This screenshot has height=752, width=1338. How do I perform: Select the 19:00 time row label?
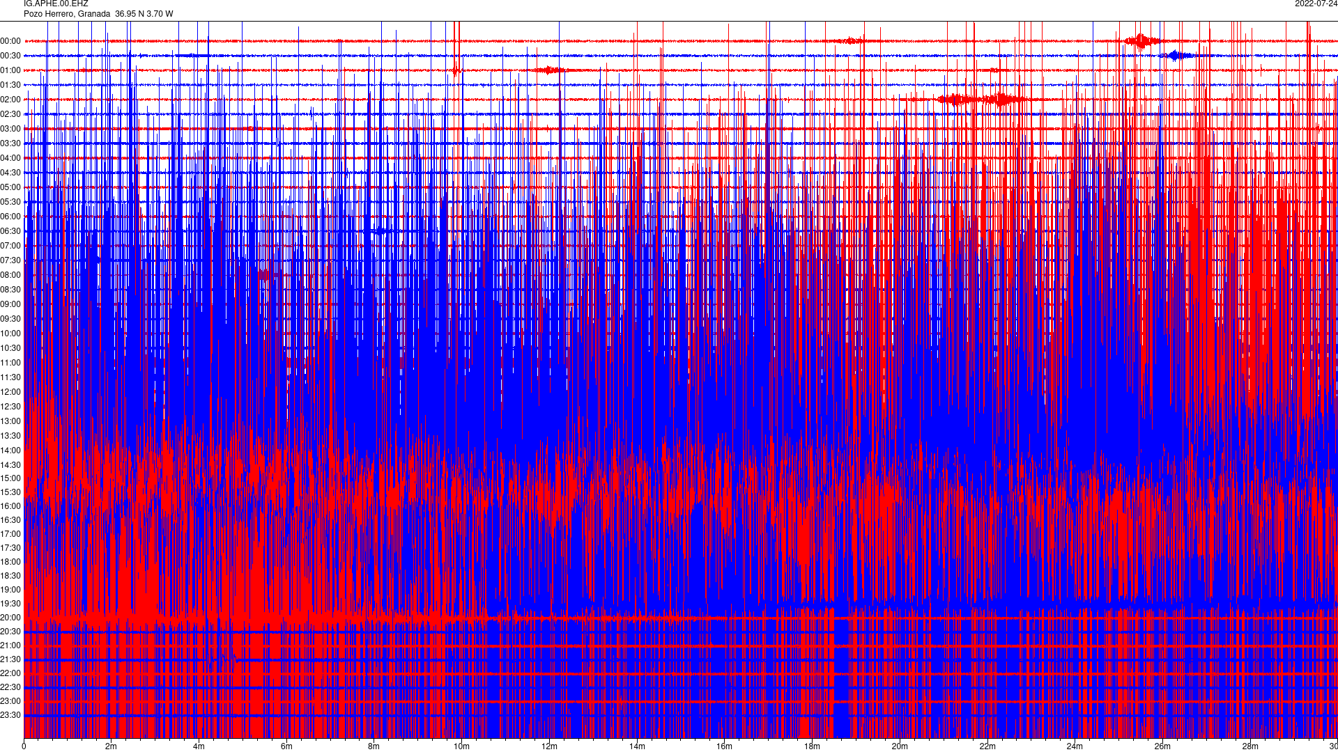[10, 590]
